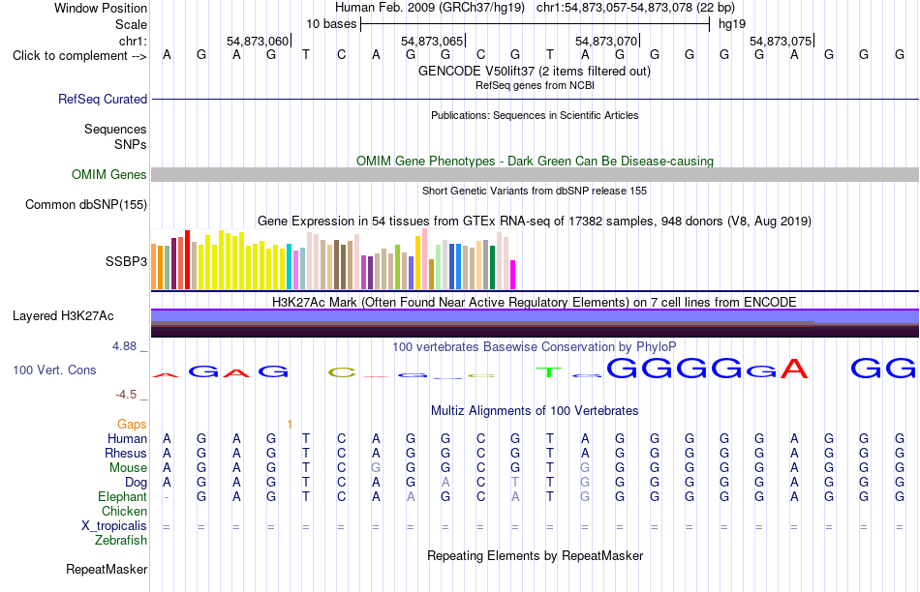Click the PhyloP Basewise Conservation title
Viewport: 920px width, 592px height.
click(x=535, y=347)
